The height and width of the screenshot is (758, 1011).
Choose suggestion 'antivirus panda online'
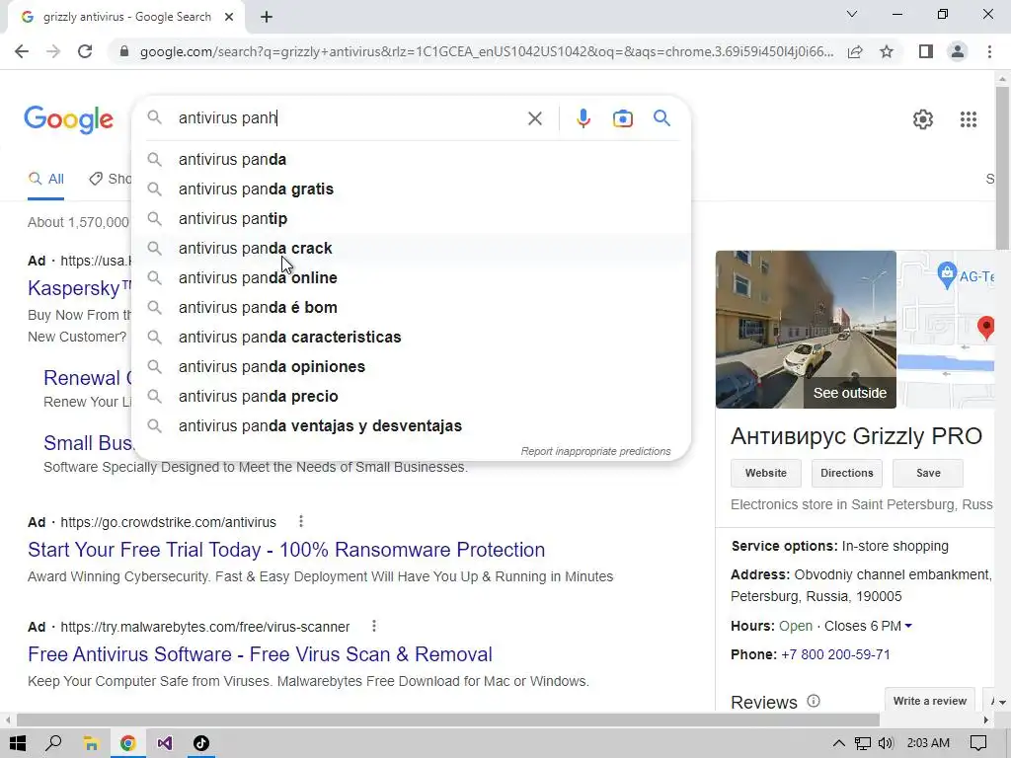[x=411, y=277]
